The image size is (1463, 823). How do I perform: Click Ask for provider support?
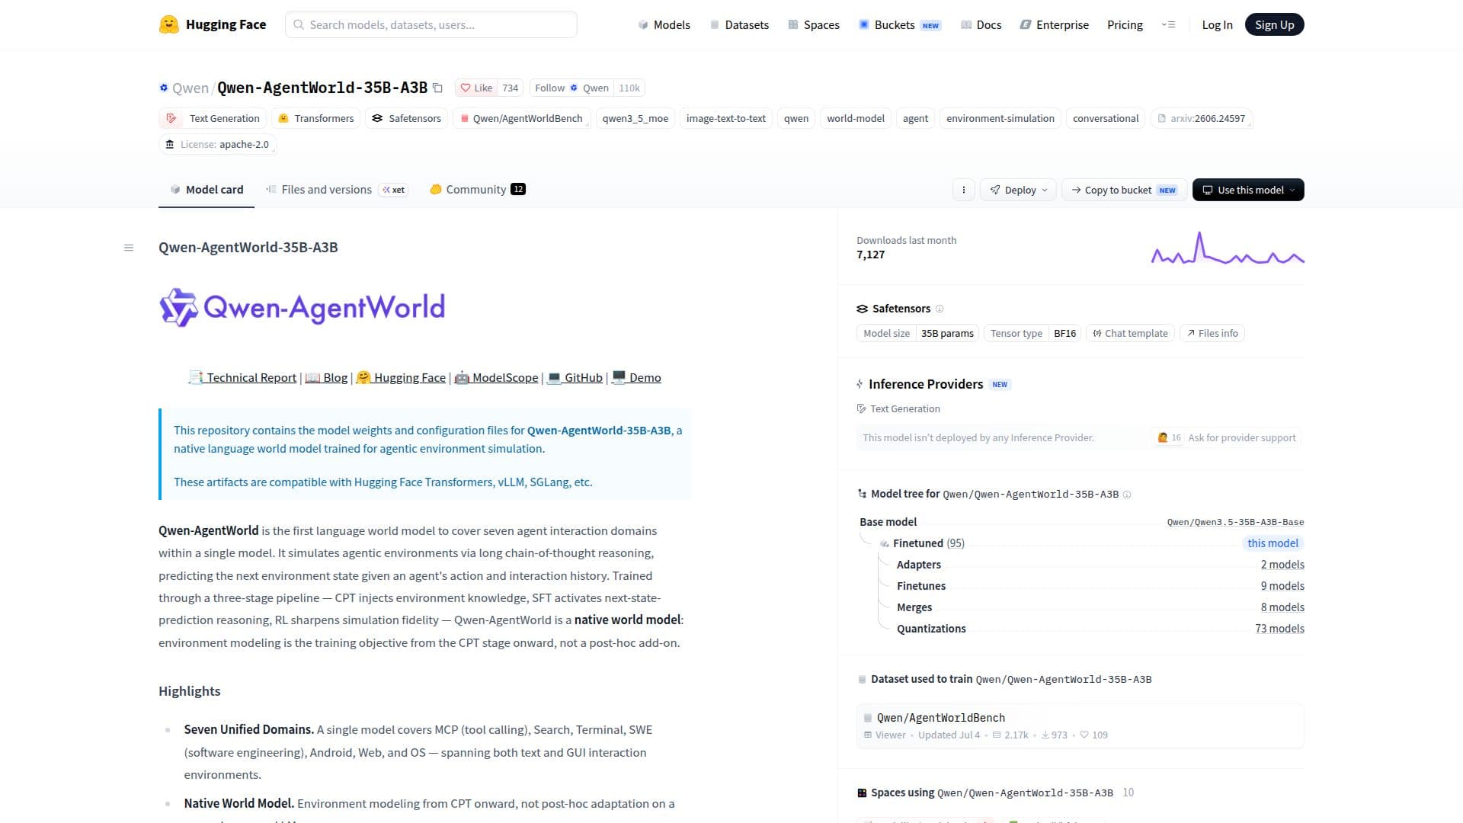pos(1226,437)
